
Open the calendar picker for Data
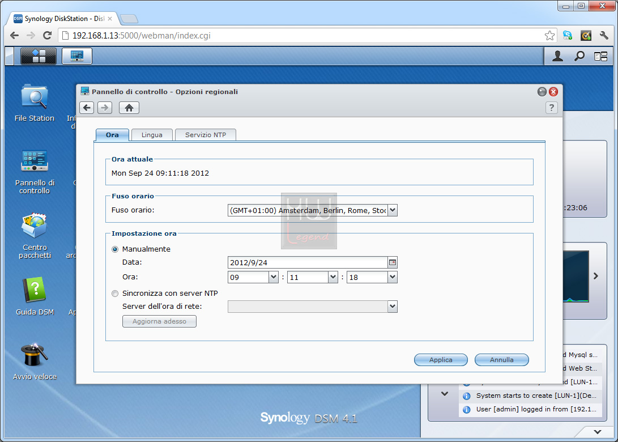pos(392,262)
